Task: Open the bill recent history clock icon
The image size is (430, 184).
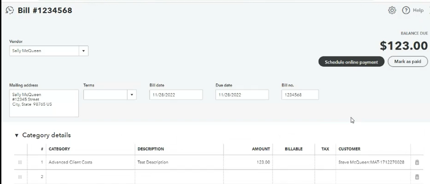Action: coord(10,10)
